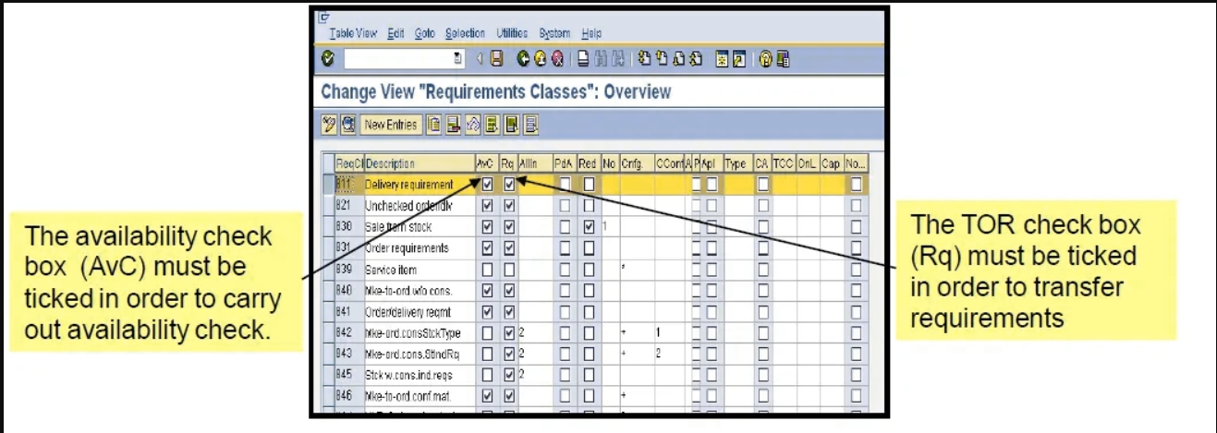The height and width of the screenshot is (433, 1217).
Task: Toggle AvC checkbox for Unchecked order/dlv
Action: click(x=488, y=206)
